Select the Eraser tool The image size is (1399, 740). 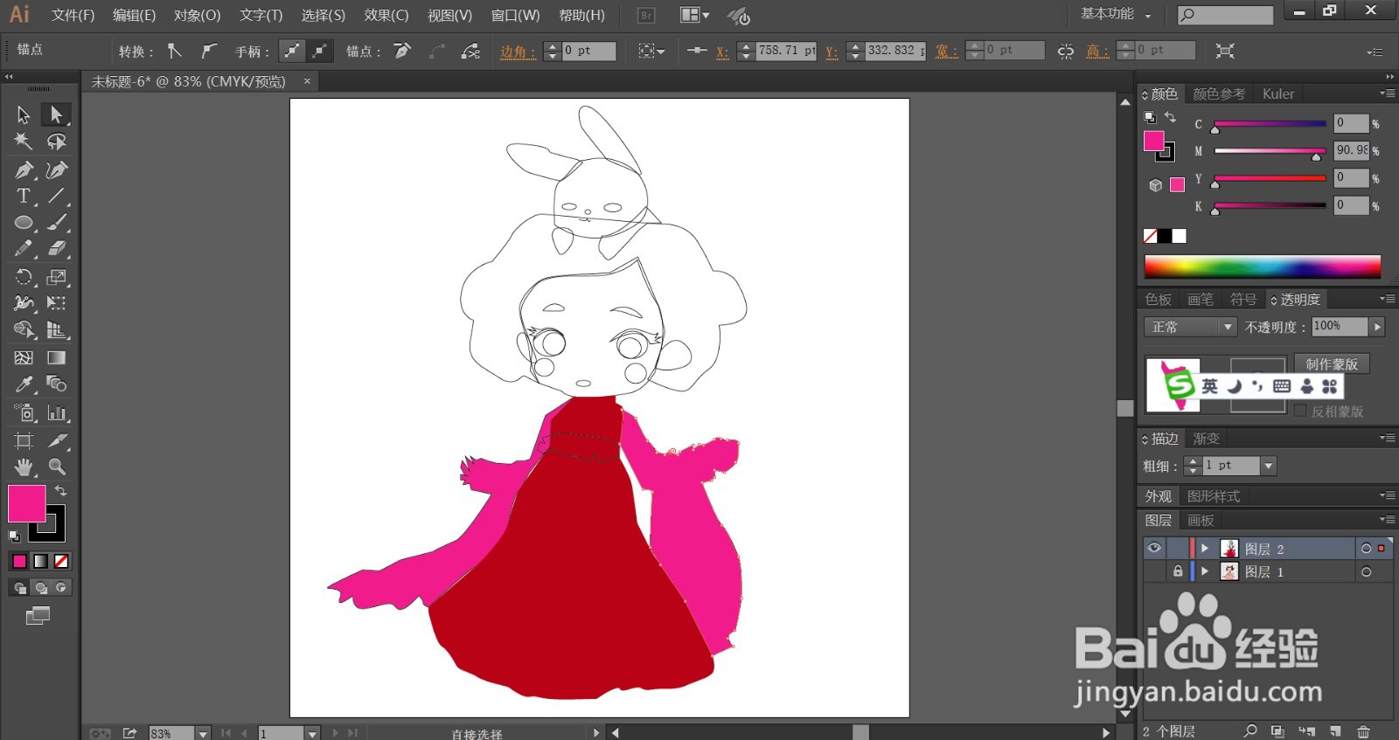point(56,249)
